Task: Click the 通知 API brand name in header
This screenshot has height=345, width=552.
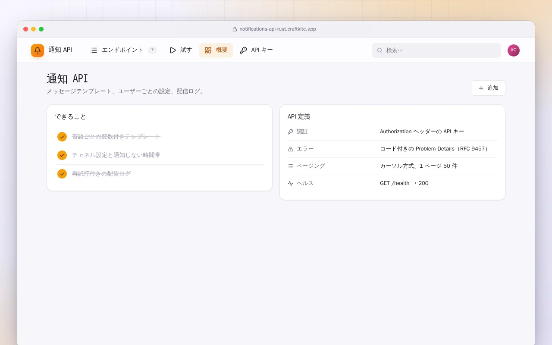Action: [60, 50]
